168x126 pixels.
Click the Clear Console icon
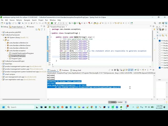pos(121,70)
